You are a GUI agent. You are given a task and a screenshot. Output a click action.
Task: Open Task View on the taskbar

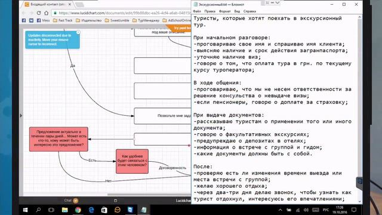click(x=51, y=210)
